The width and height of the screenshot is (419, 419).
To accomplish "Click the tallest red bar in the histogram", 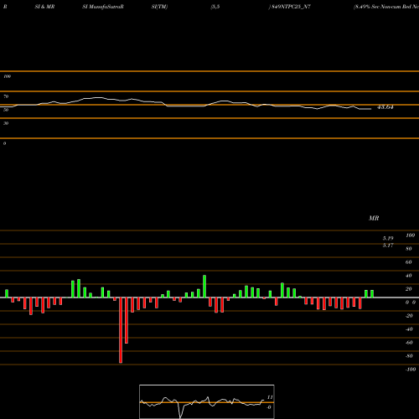I will (x=121, y=330).
